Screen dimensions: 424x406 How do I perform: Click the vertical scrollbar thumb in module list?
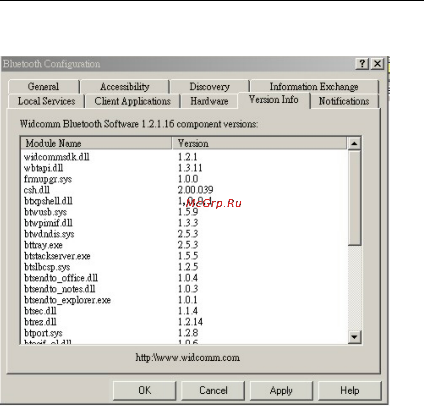pyautogui.click(x=354, y=198)
